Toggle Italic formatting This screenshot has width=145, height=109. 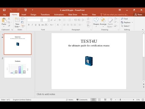coord(32,25)
